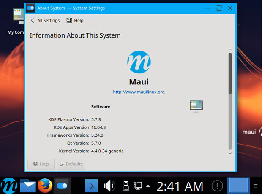The width and height of the screenshot is (262, 194).
Task: Click the 2:41 AM clock
Action: click(180, 186)
